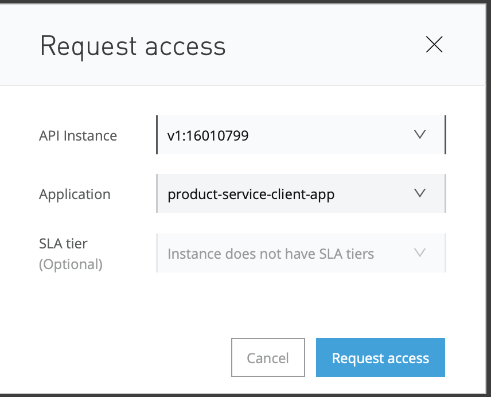Click the "Application" field label
This screenshot has height=397, width=491.
75,194
